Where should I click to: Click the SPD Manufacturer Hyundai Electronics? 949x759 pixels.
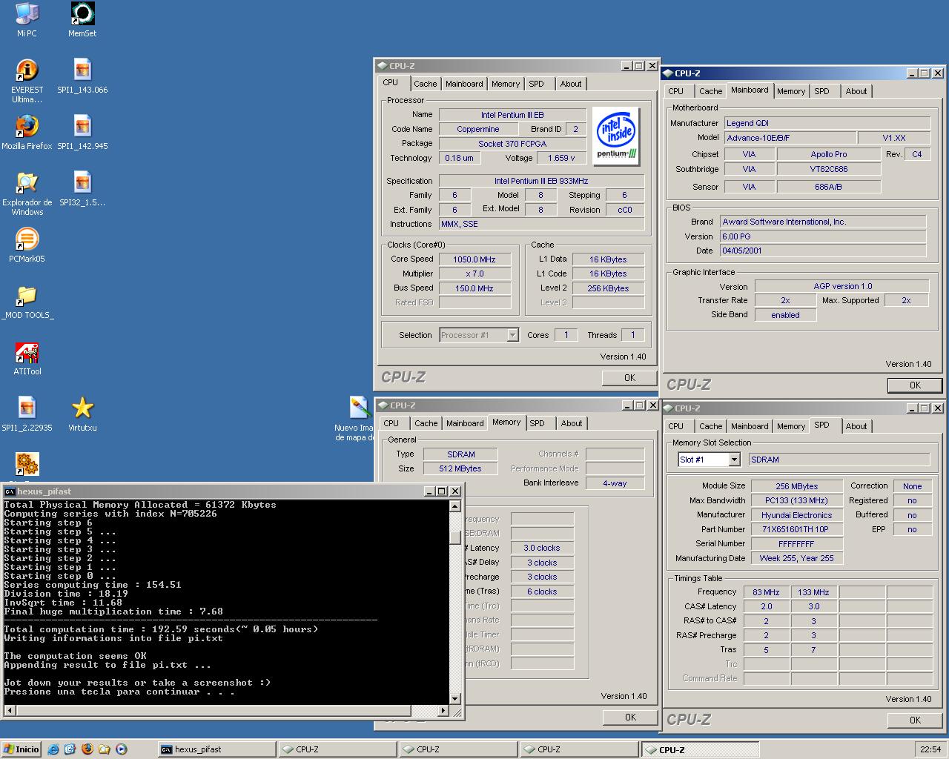(x=797, y=515)
